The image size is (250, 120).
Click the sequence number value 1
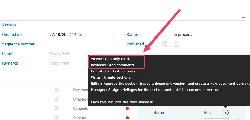(x=51, y=44)
